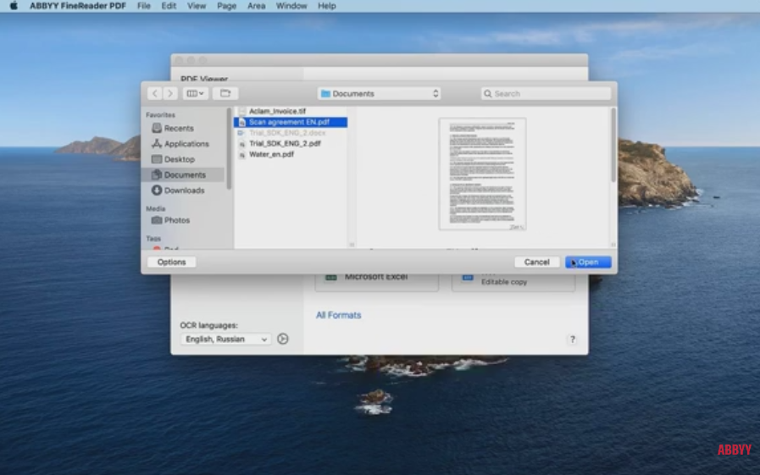The width and height of the screenshot is (760, 475).
Task: Click the Open button
Action: click(x=588, y=262)
